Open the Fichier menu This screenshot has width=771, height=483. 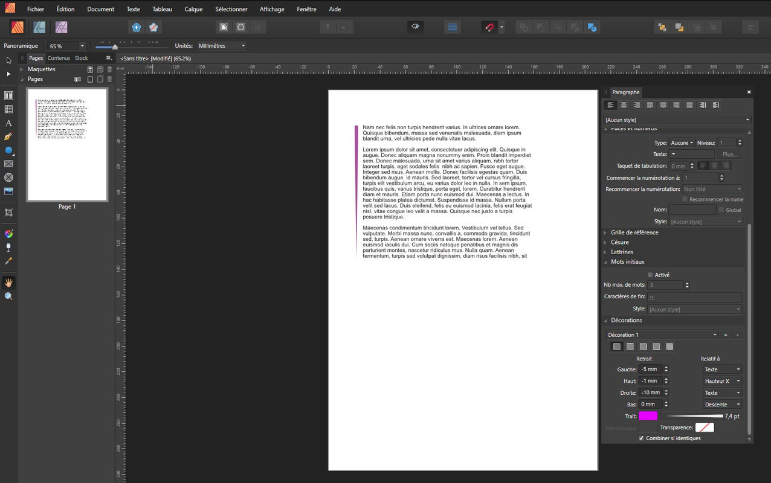[36, 9]
